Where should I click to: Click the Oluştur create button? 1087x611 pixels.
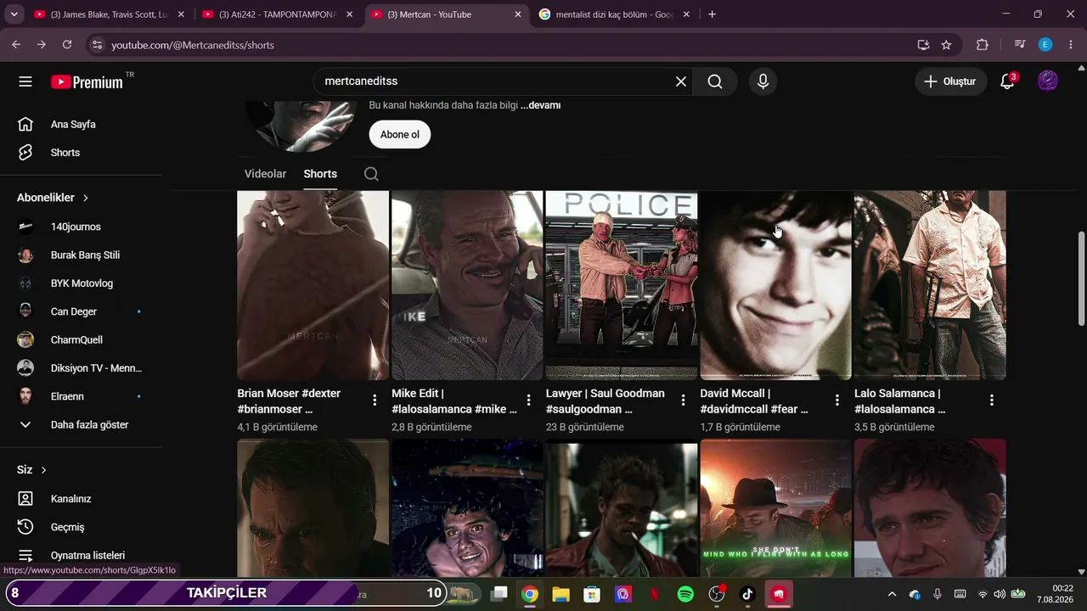(950, 81)
